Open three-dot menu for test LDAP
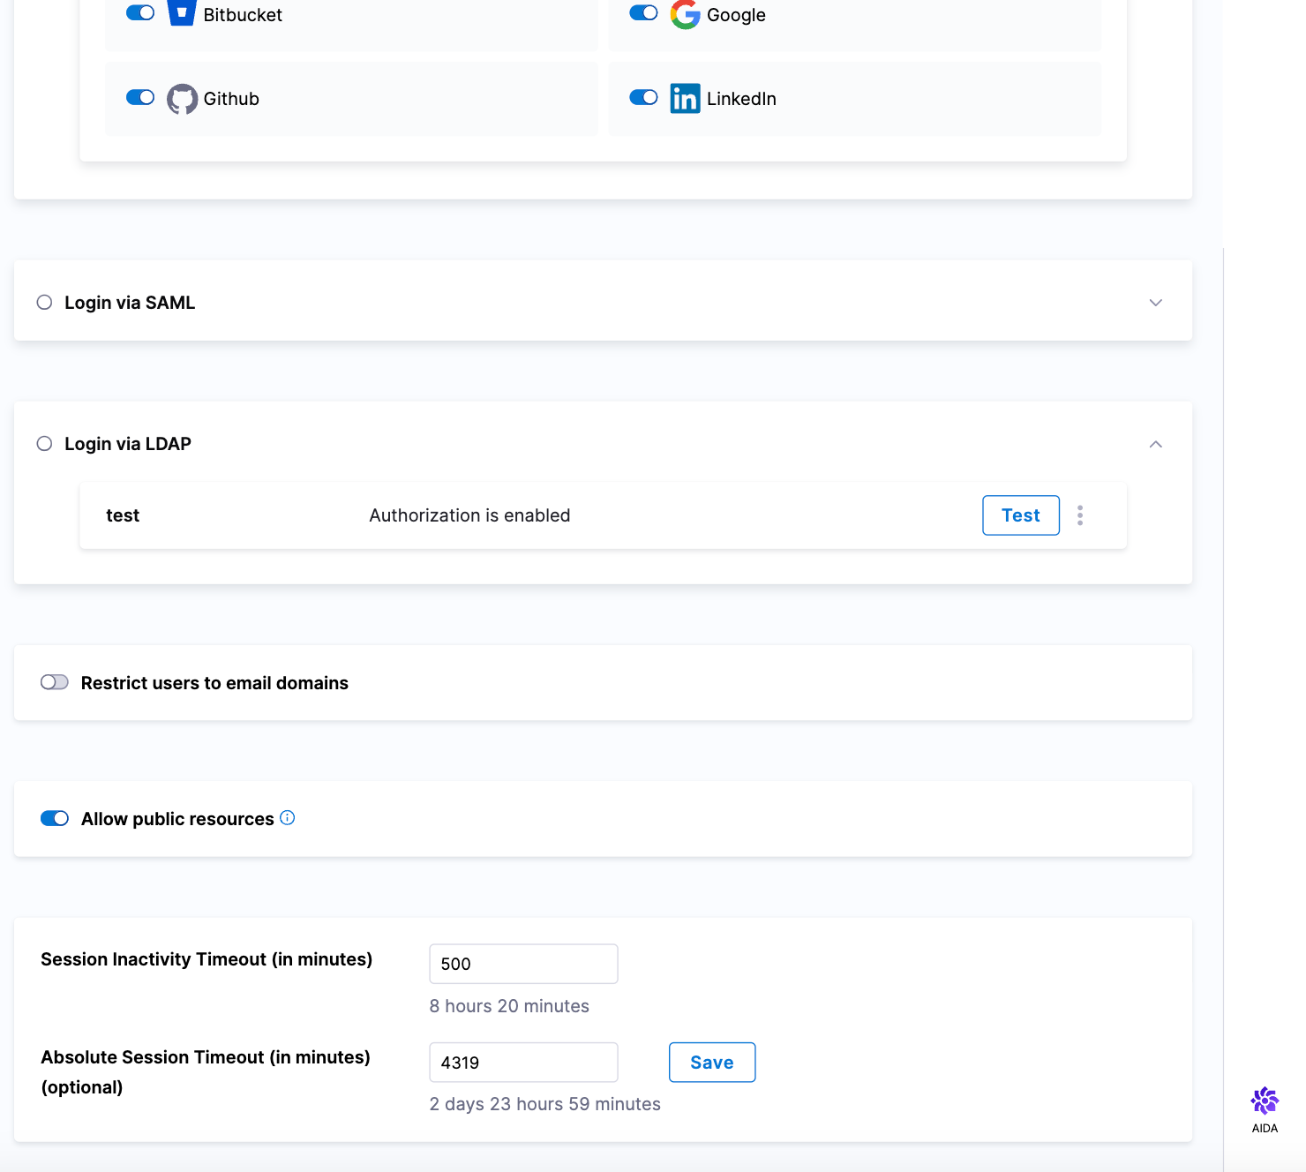The width and height of the screenshot is (1306, 1172). coord(1080,515)
